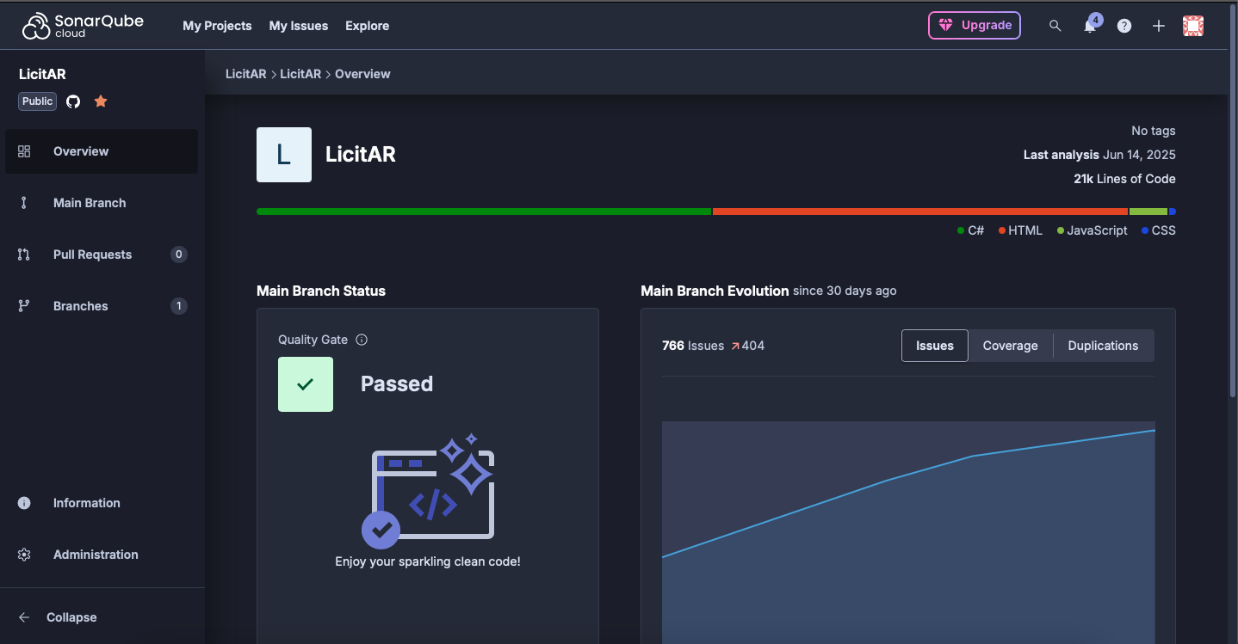Open My Projects menu
The image size is (1238, 644).
[x=217, y=26]
